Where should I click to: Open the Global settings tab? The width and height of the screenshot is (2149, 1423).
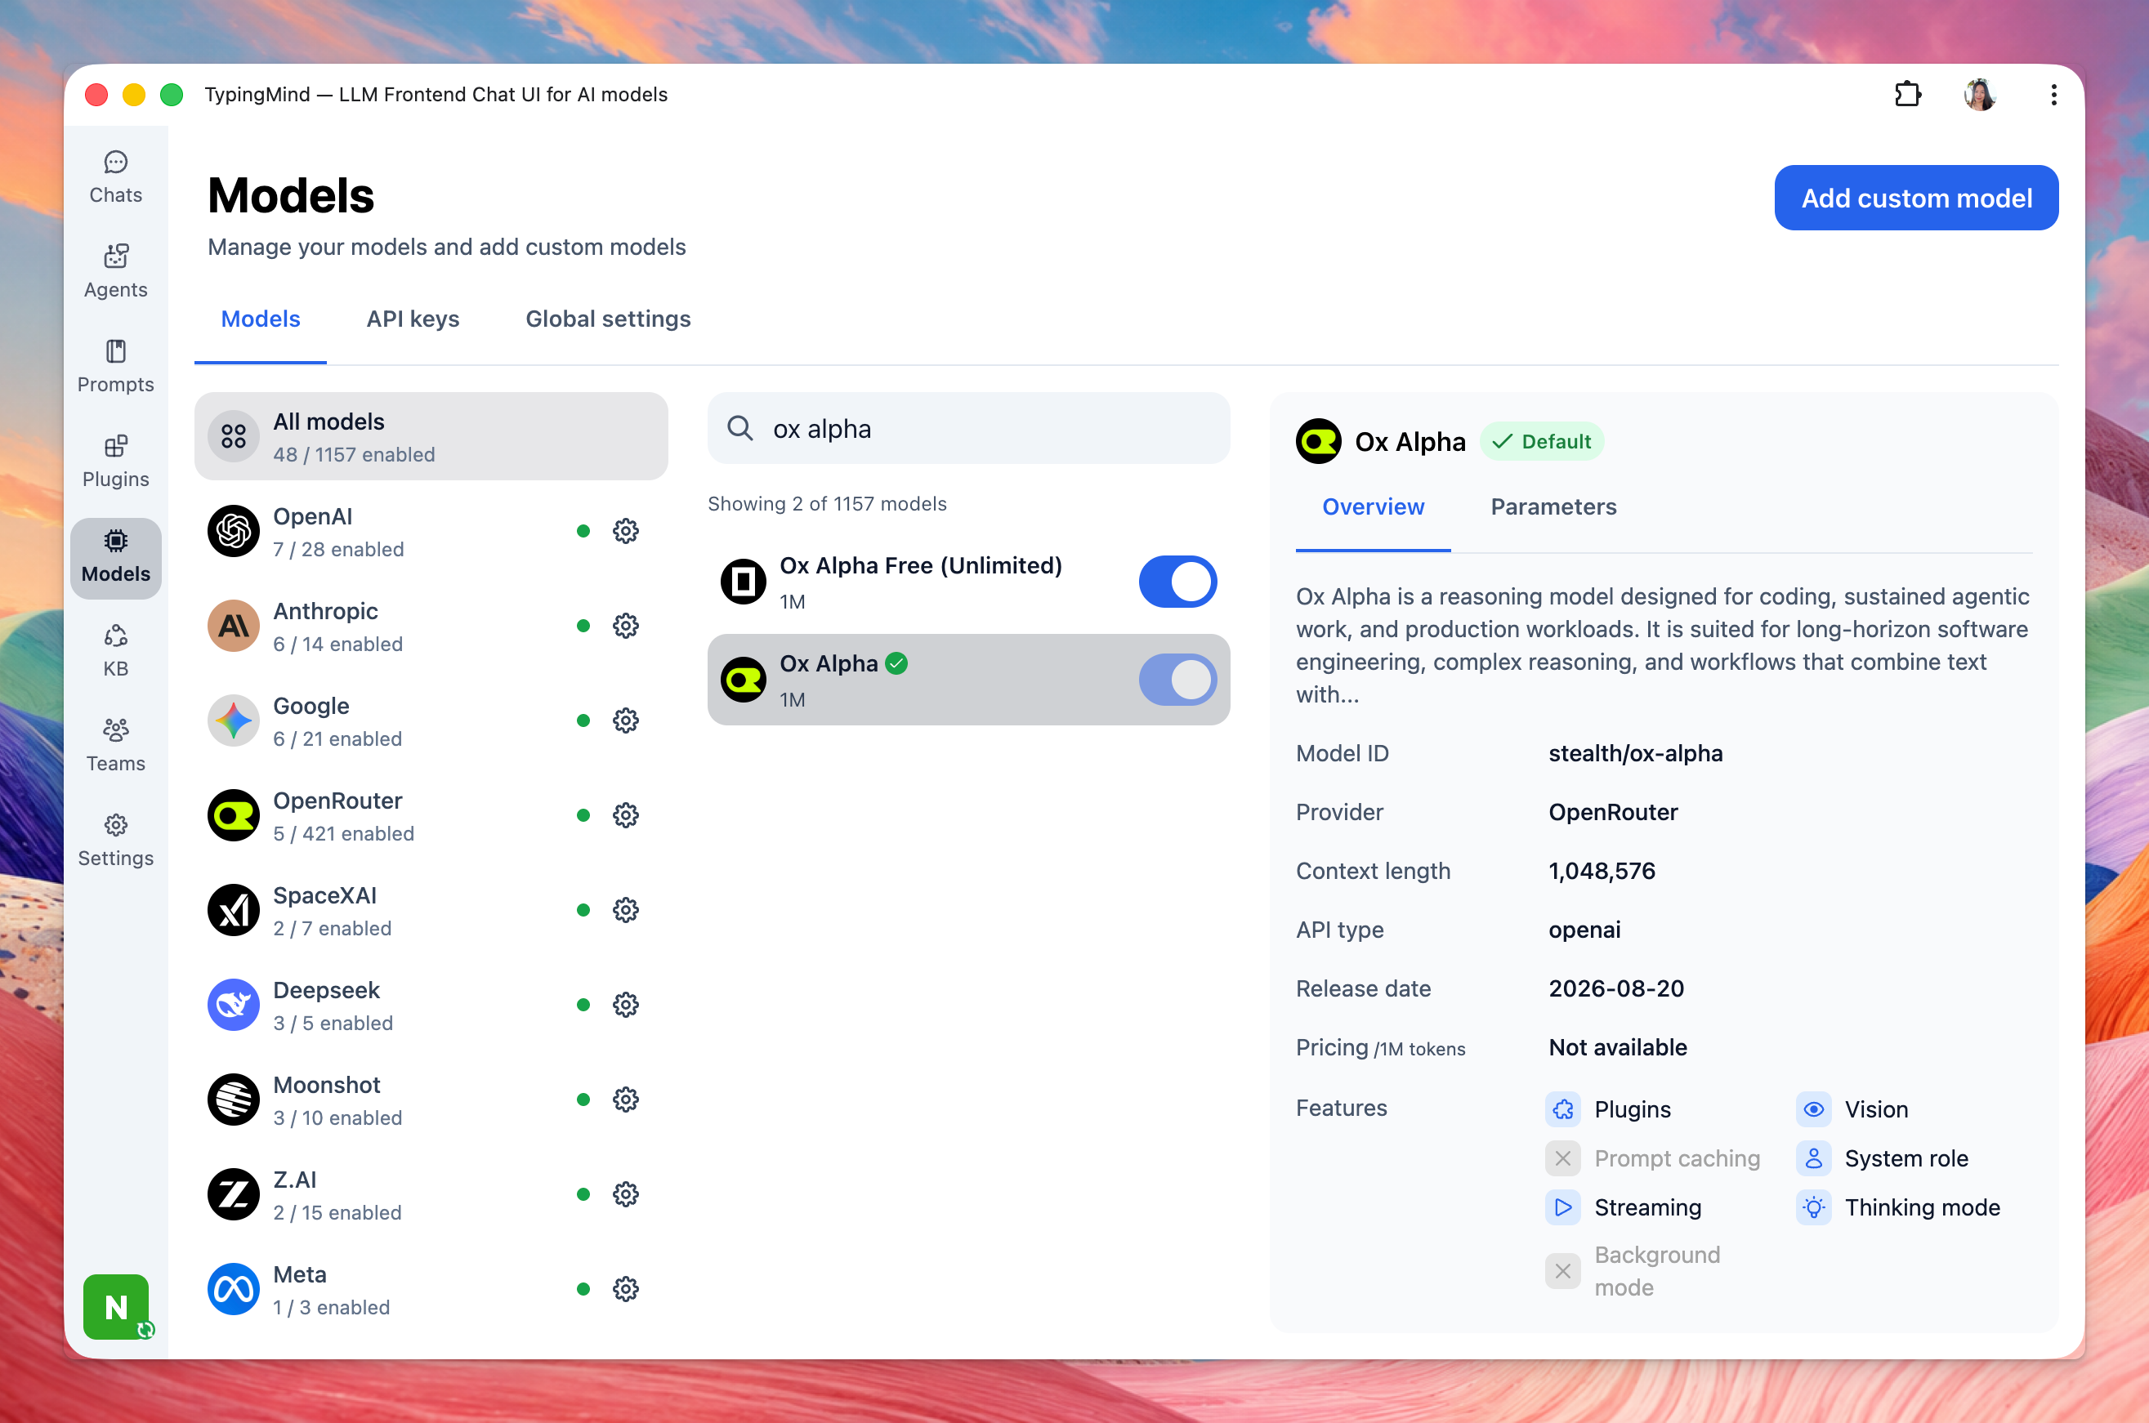pyautogui.click(x=608, y=319)
